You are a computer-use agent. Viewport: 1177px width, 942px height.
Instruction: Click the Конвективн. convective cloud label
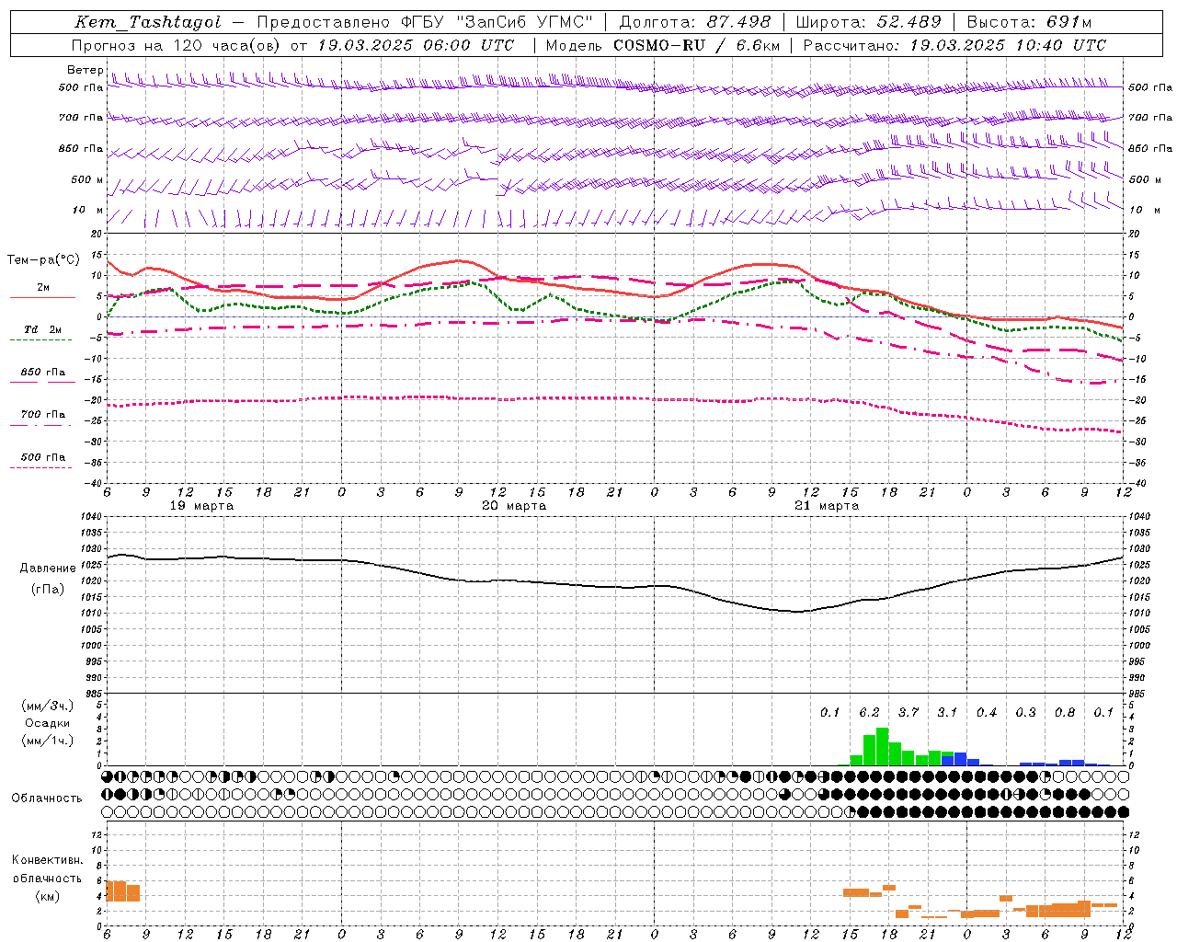pos(48,860)
